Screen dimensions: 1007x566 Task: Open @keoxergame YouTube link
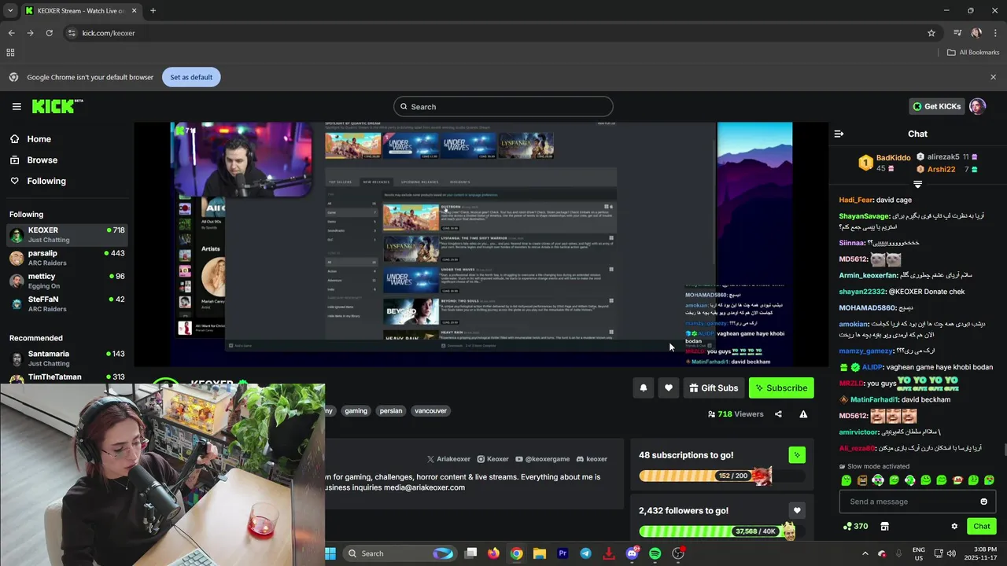pyautogui.click(x=542, y=459)
